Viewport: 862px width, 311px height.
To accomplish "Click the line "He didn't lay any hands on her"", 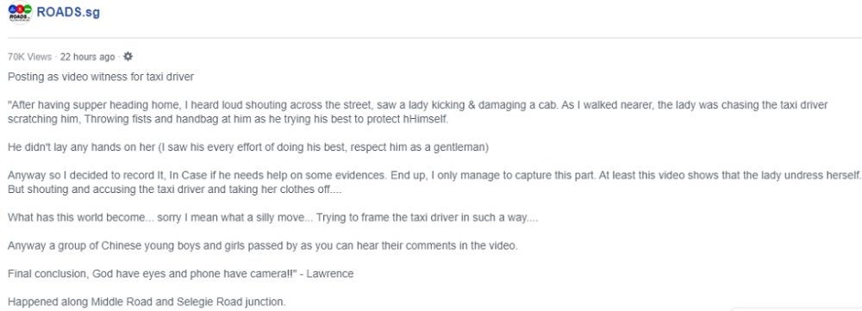I will point(248,147).
